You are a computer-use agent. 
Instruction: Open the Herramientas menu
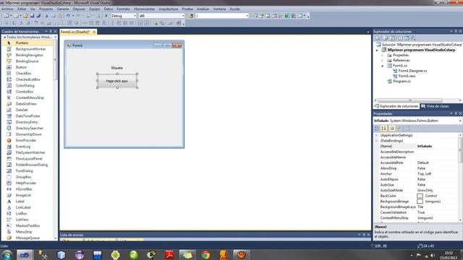pos(144,9)
